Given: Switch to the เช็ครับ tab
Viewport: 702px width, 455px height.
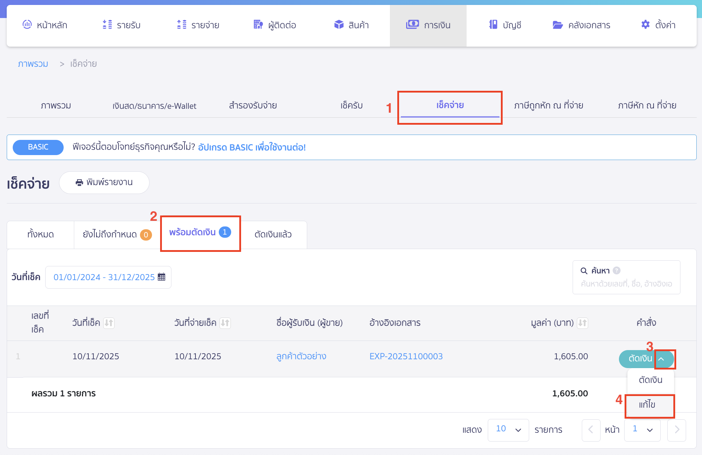Looking at the screenshot, I should click(x=352, y=105).
